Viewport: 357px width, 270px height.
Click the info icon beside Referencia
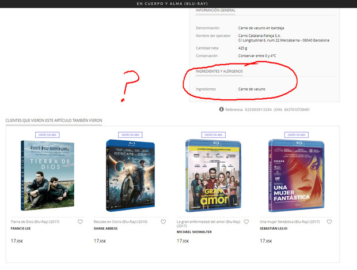(221, 109)
